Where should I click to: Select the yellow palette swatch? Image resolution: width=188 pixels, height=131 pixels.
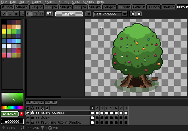(4, 31)
